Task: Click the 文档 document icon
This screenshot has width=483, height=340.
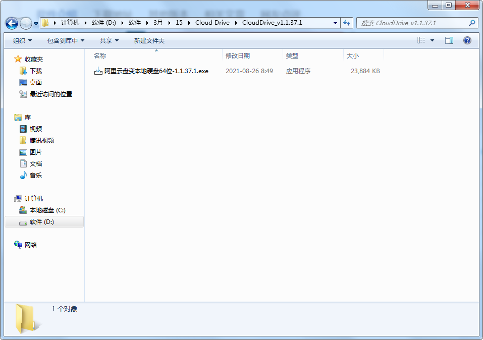Action: (23, 163)
